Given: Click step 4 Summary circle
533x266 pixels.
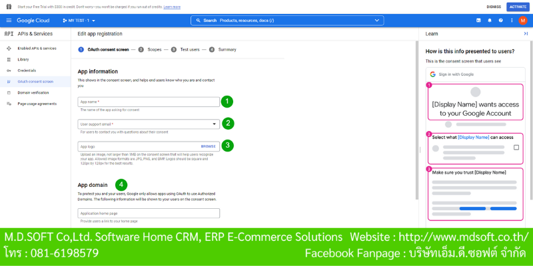Looking at the screenshot, I should pyautogui.click(x=212, y=49).
